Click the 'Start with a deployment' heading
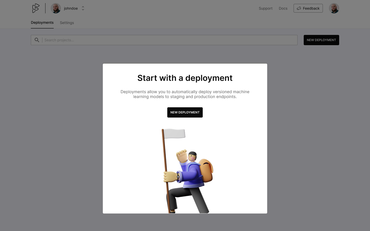370x231 pixels. (x=185, y=78)
